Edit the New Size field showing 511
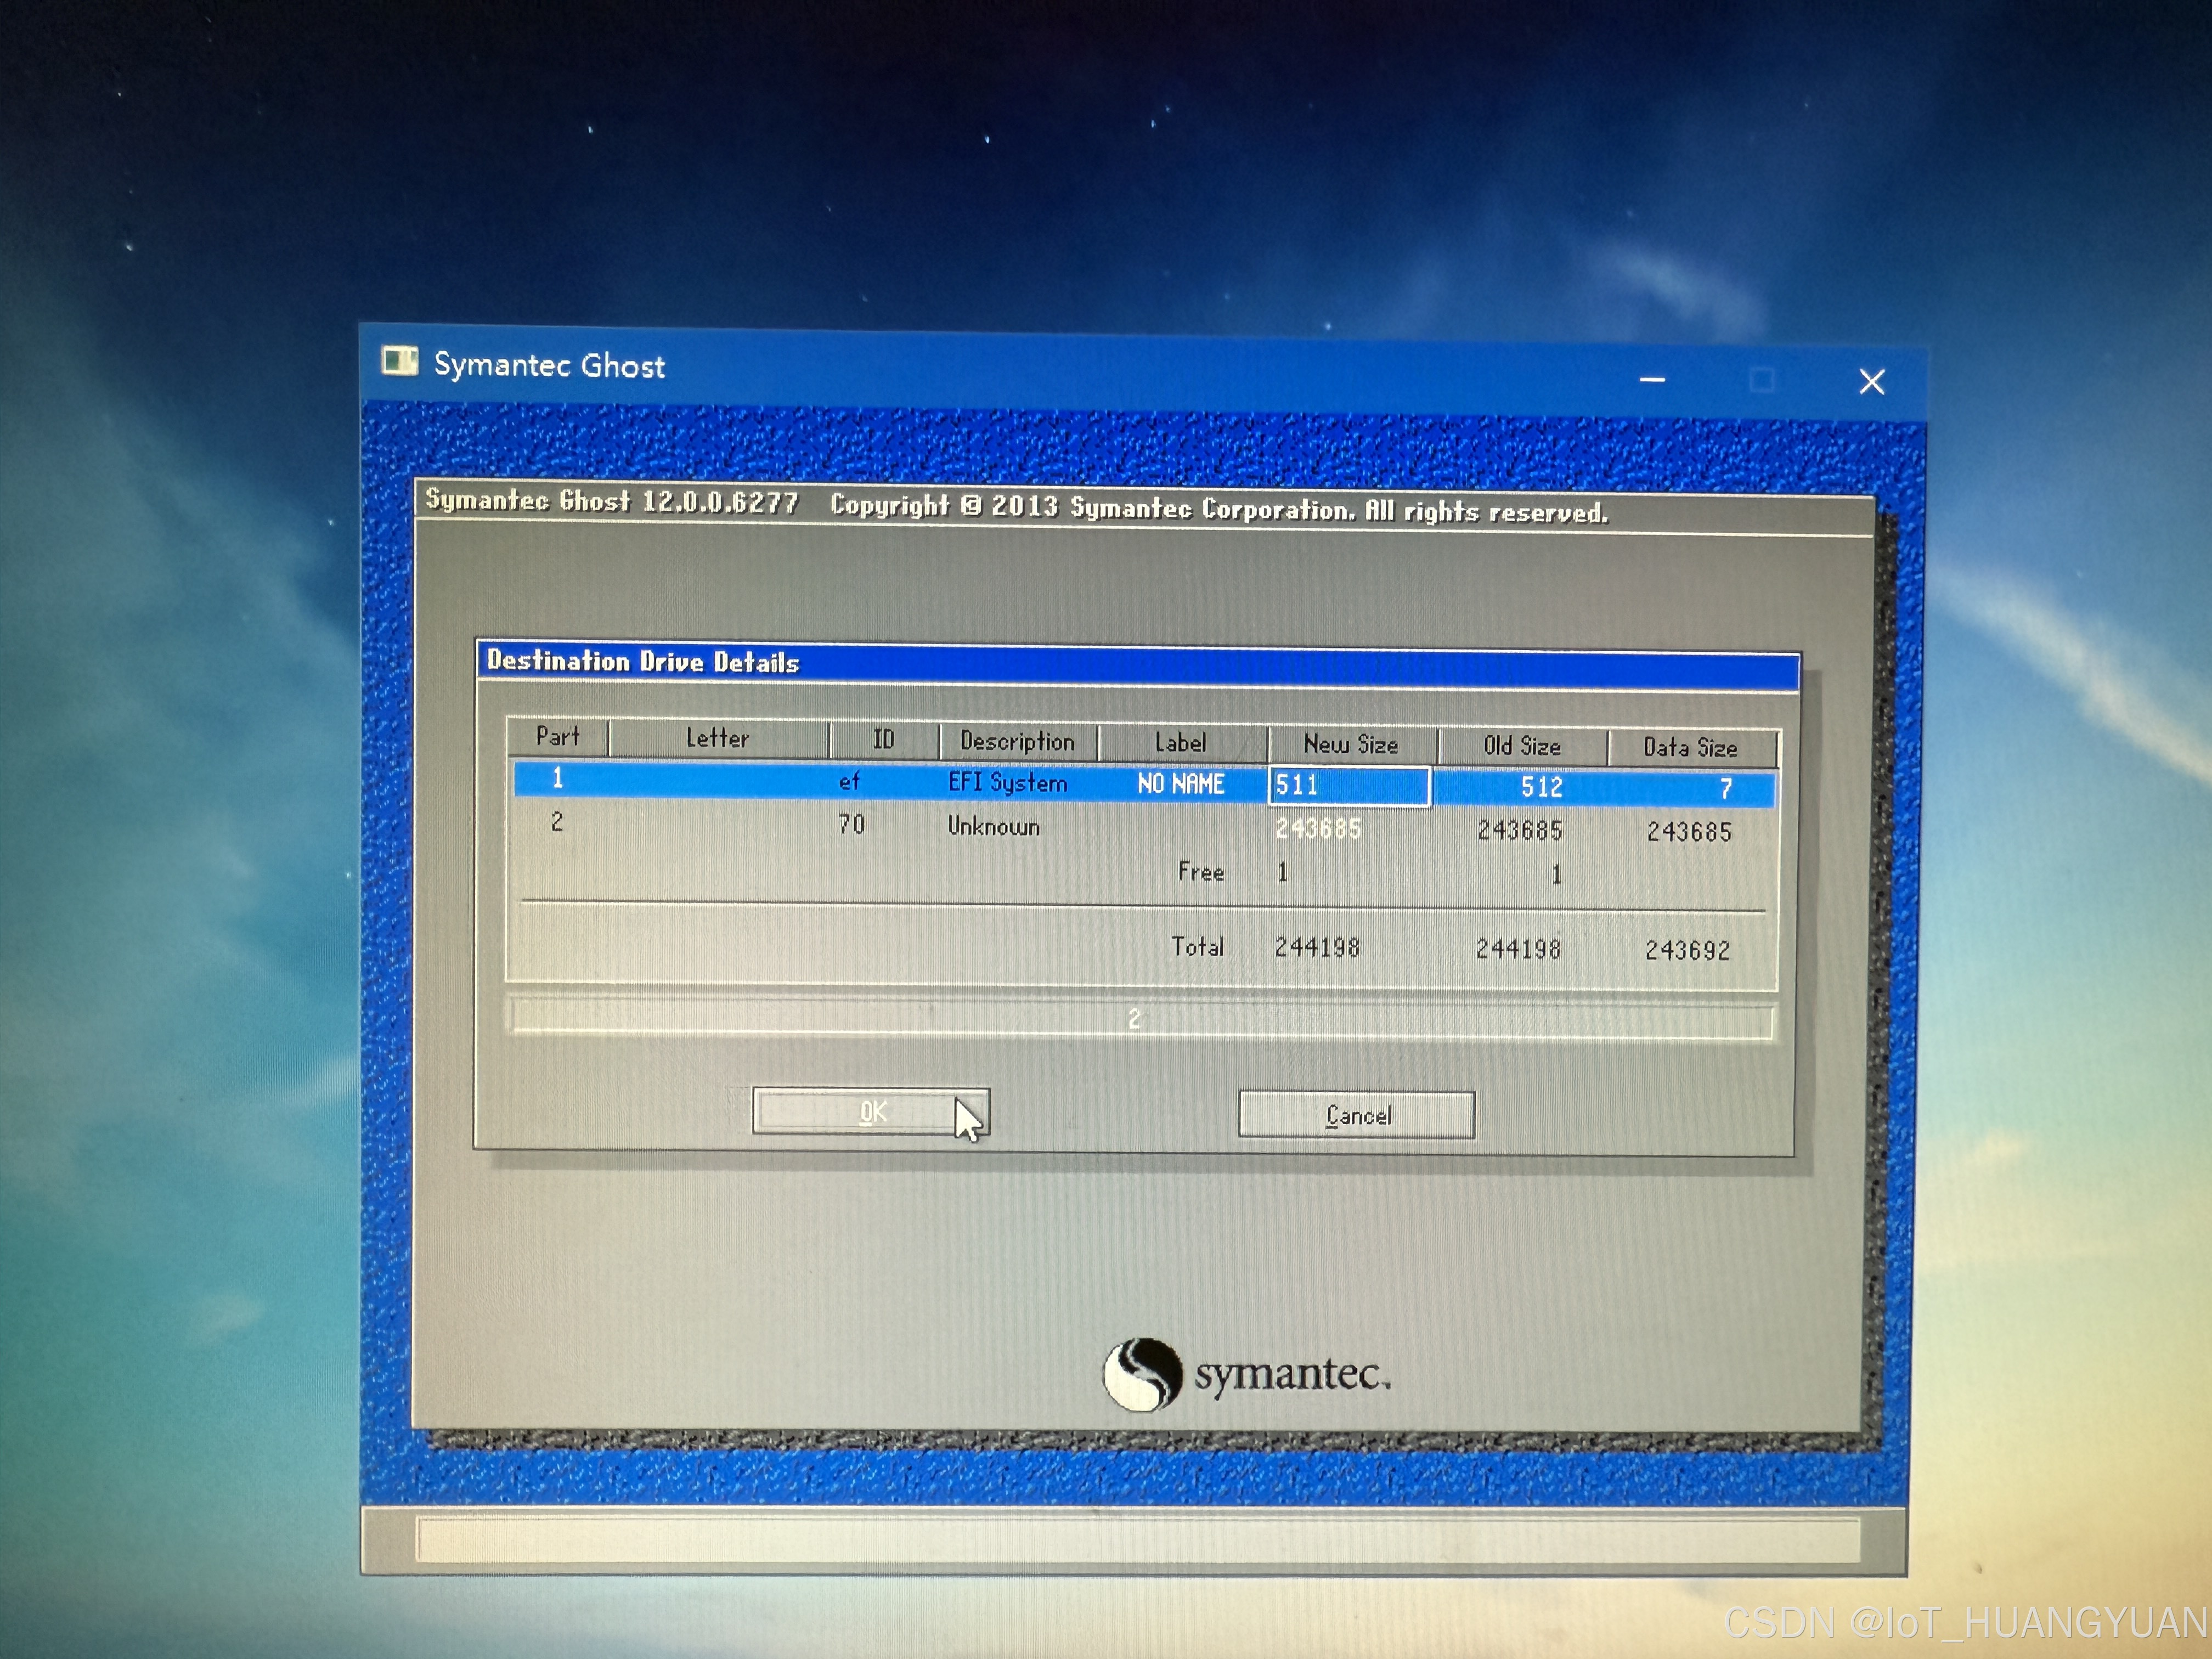2212x1659 pixels. coord(1349,785)
